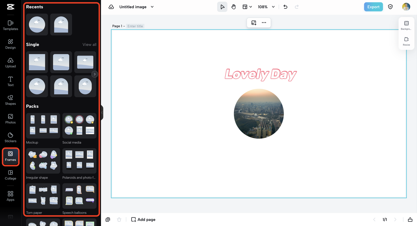Select the hand pan tool

tap(234, 7)
